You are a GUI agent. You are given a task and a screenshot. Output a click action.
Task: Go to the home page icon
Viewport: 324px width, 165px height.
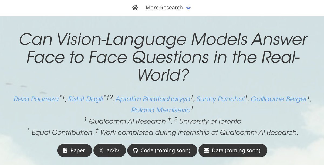coord(135,8)
